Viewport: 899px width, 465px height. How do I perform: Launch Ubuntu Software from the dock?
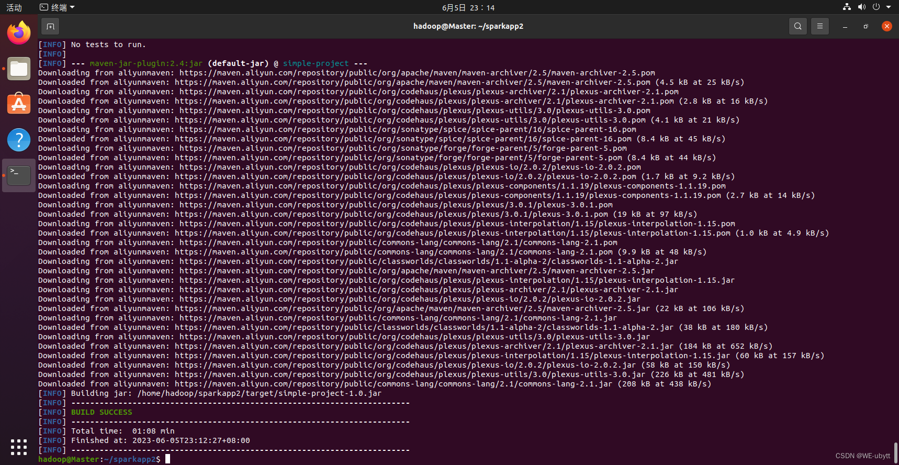[19, 104]
